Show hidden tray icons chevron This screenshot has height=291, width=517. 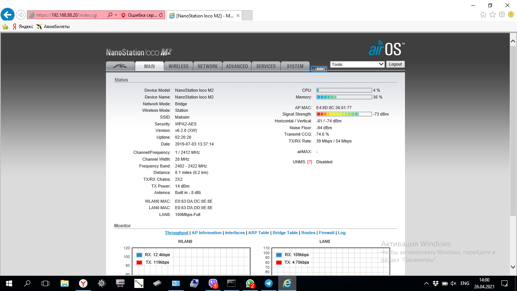coord(426,283)
